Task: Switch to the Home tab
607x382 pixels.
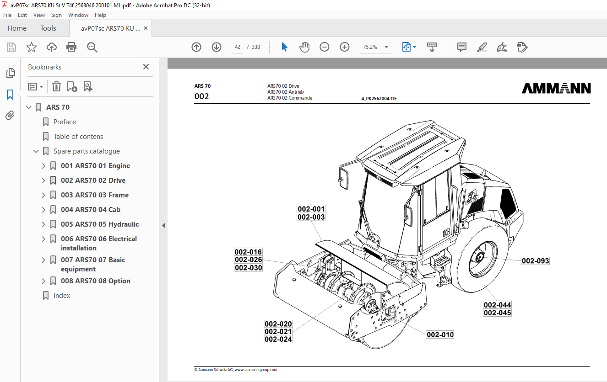Action: (x=17, y=28)
